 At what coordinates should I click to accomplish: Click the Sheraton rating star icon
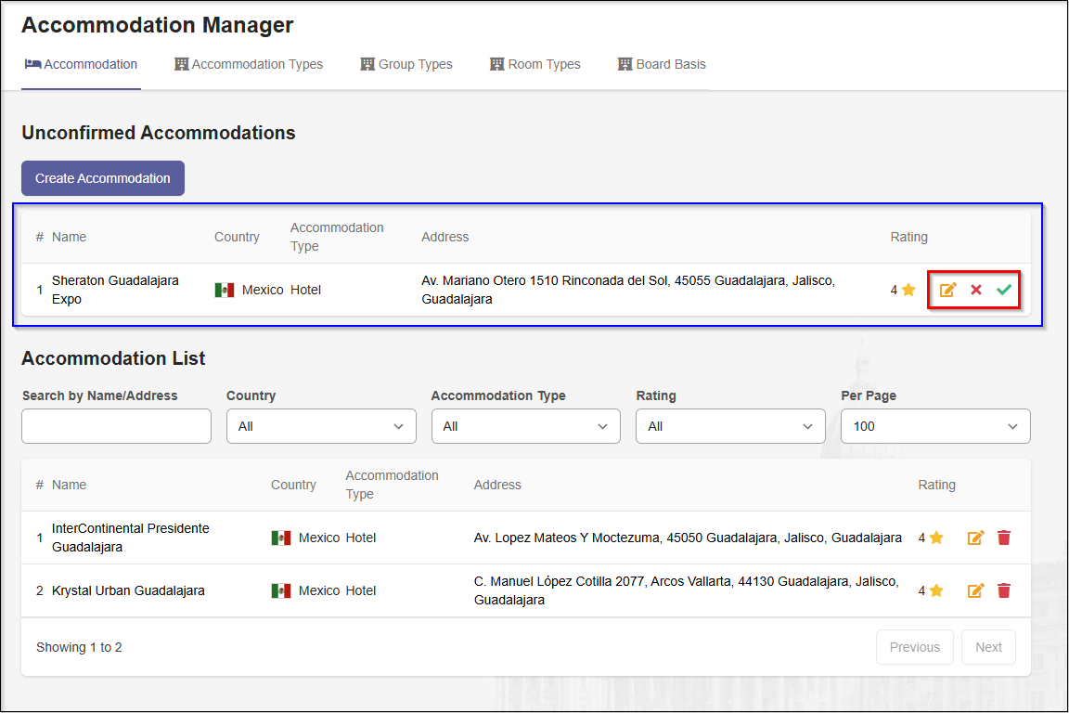click(908, 290)
